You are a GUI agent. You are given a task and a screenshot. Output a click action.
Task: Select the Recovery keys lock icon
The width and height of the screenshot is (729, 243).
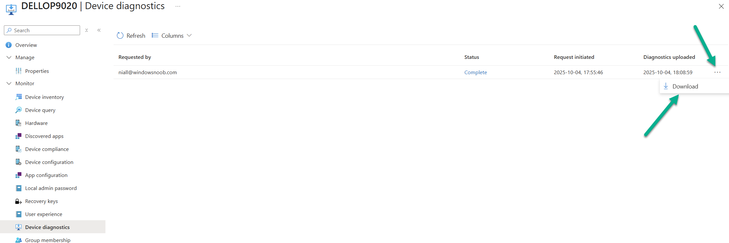point(18,201)
